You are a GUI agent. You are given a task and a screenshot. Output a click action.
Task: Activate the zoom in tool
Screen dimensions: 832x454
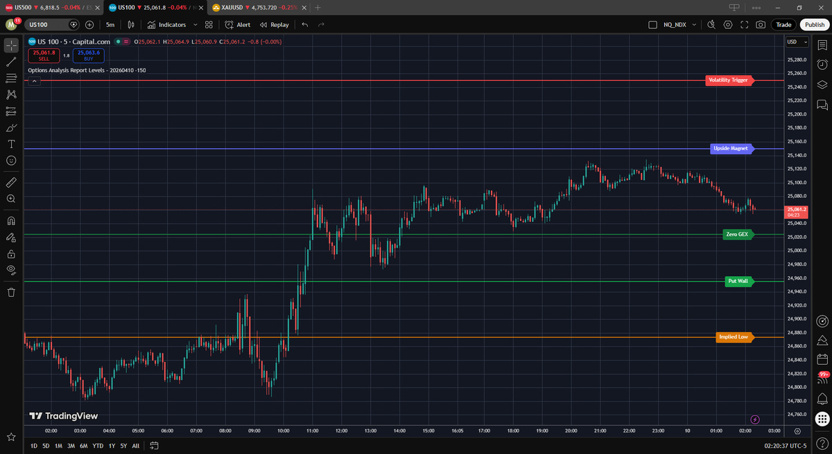point(11,199)
